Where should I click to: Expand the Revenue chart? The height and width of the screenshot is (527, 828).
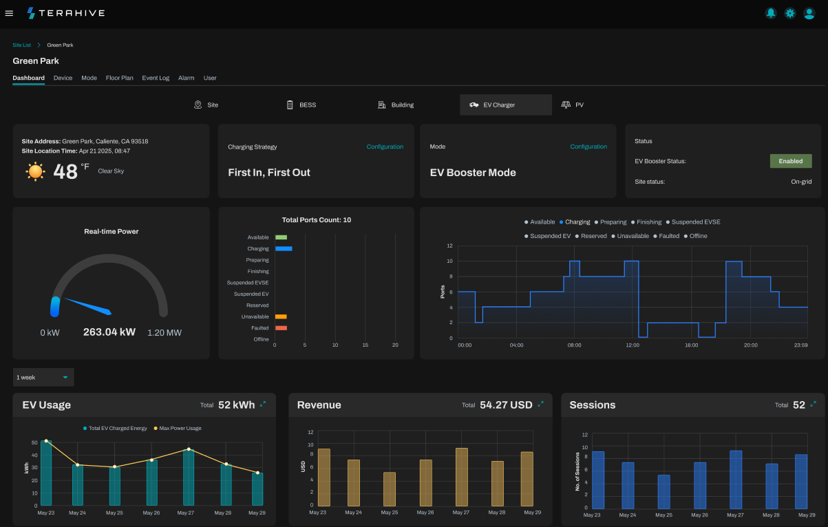(540, 405)
